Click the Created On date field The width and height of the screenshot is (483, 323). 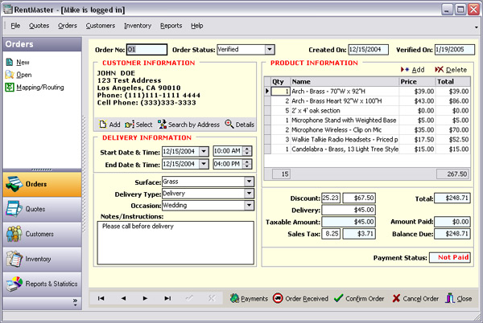368,50
